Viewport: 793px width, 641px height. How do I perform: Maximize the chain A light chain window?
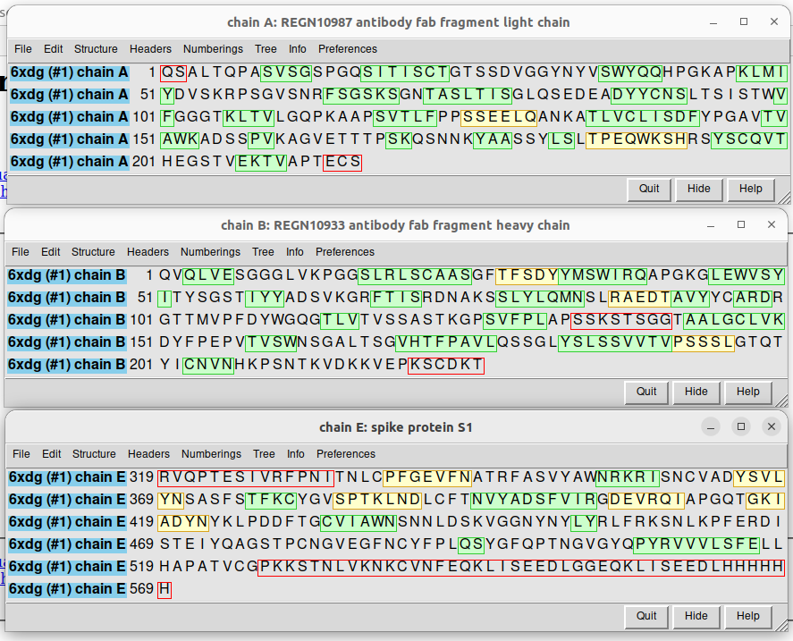(x=744, y=22)
